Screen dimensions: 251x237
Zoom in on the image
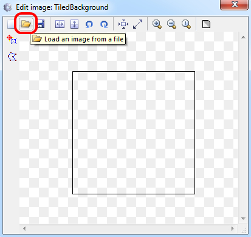click(157, 24)
